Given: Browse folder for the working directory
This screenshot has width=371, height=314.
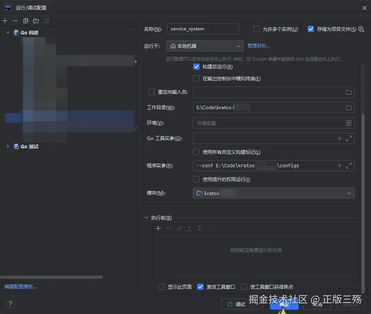Looking at the screenshot, I should point(348,107).
